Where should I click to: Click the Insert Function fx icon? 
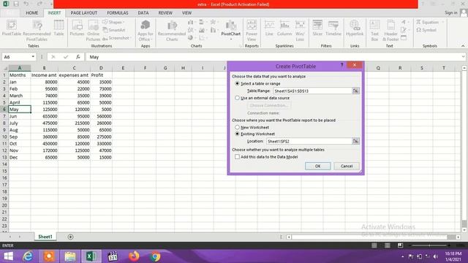[78, 57]
